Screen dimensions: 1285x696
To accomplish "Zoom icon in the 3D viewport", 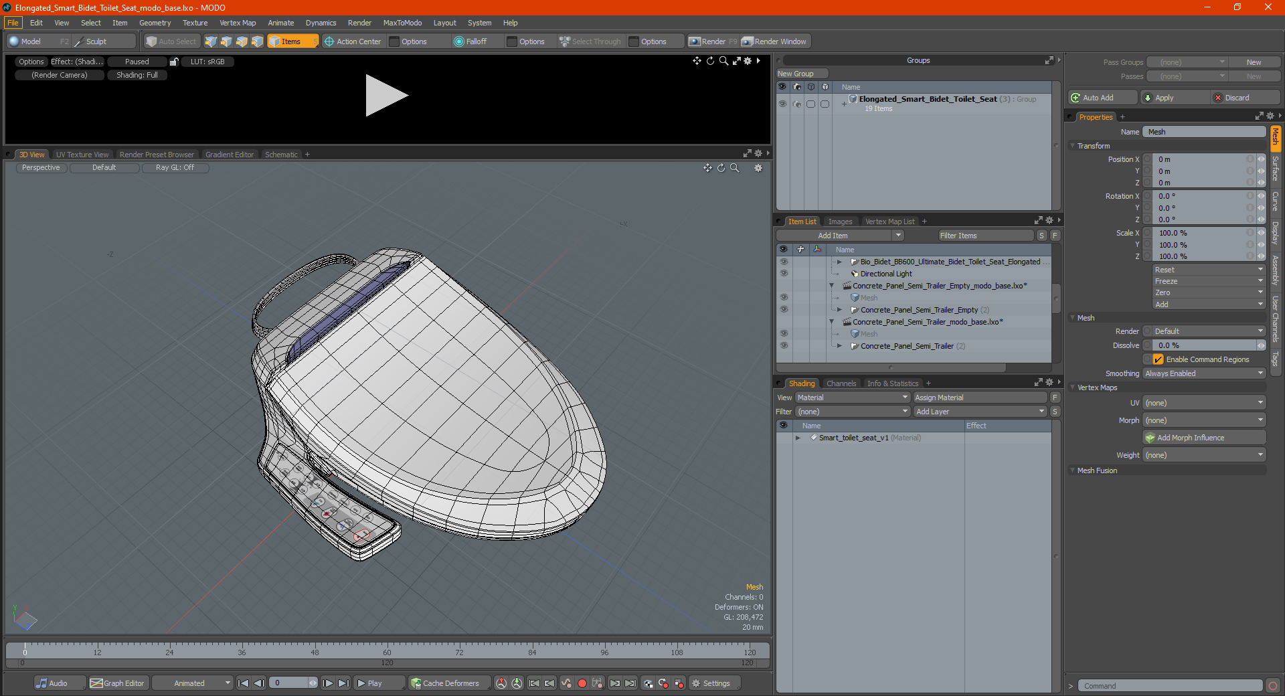I will tap(735, 168).
